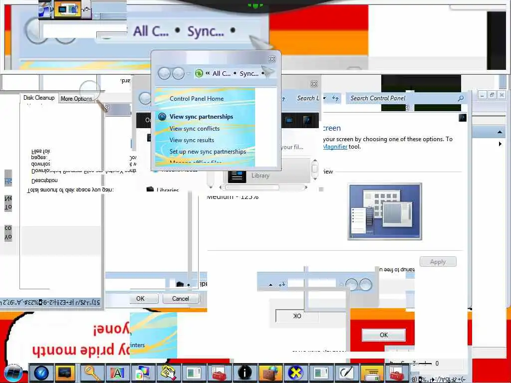Open the Search L dropdown arrow
This screenshot has width=511, height=383.
(324, 98)
